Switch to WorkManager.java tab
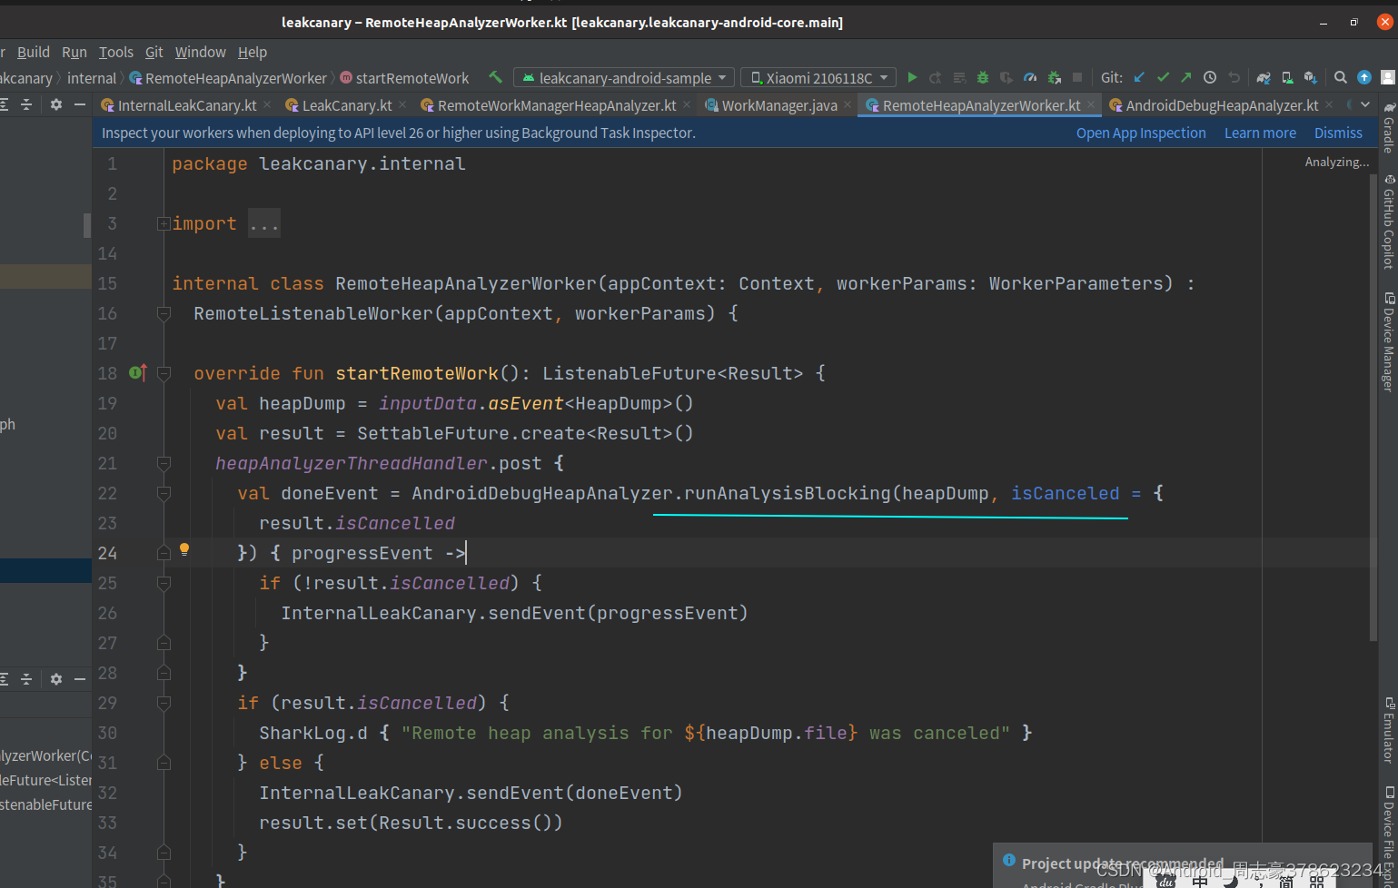Image resolution: width=1398 pixels, height=888 pixels. point(779,105)
